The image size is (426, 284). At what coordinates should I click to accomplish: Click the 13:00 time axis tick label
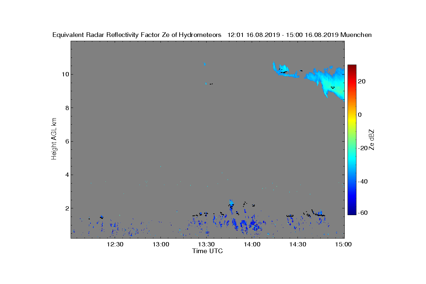[160, 244]
